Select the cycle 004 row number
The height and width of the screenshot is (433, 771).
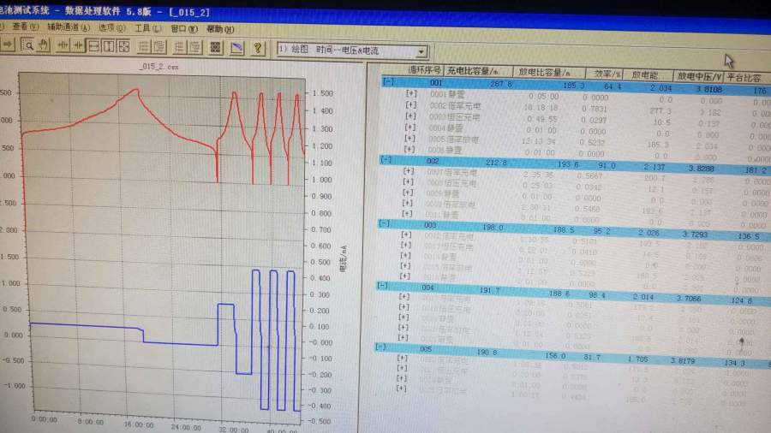click(x=427, y=288)
